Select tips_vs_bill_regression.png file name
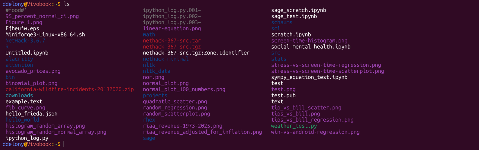The width and height of the screenshot is (479, 150). pos(312,120)
